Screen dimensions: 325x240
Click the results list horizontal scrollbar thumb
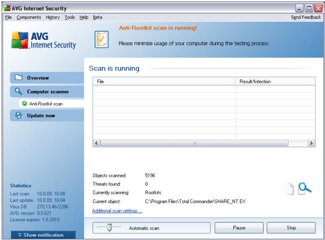[194, 143]
